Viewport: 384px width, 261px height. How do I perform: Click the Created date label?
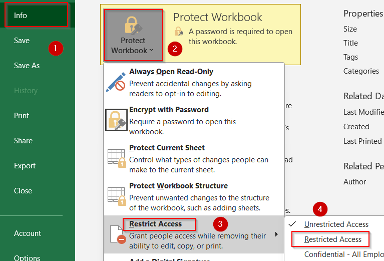[356, 127]
